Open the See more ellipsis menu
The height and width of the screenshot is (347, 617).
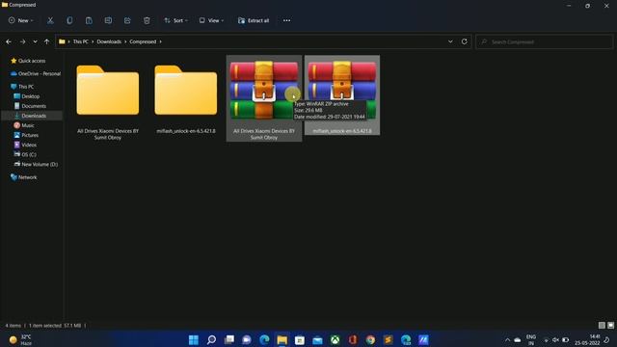tap(287, 20)
